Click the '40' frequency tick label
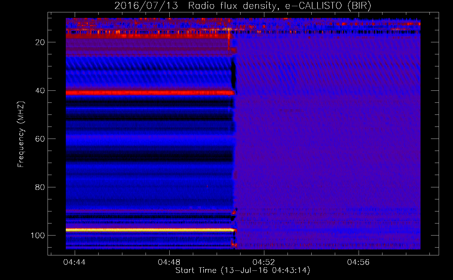This screenshot has height=280, width=453. (x=40, y=90)
